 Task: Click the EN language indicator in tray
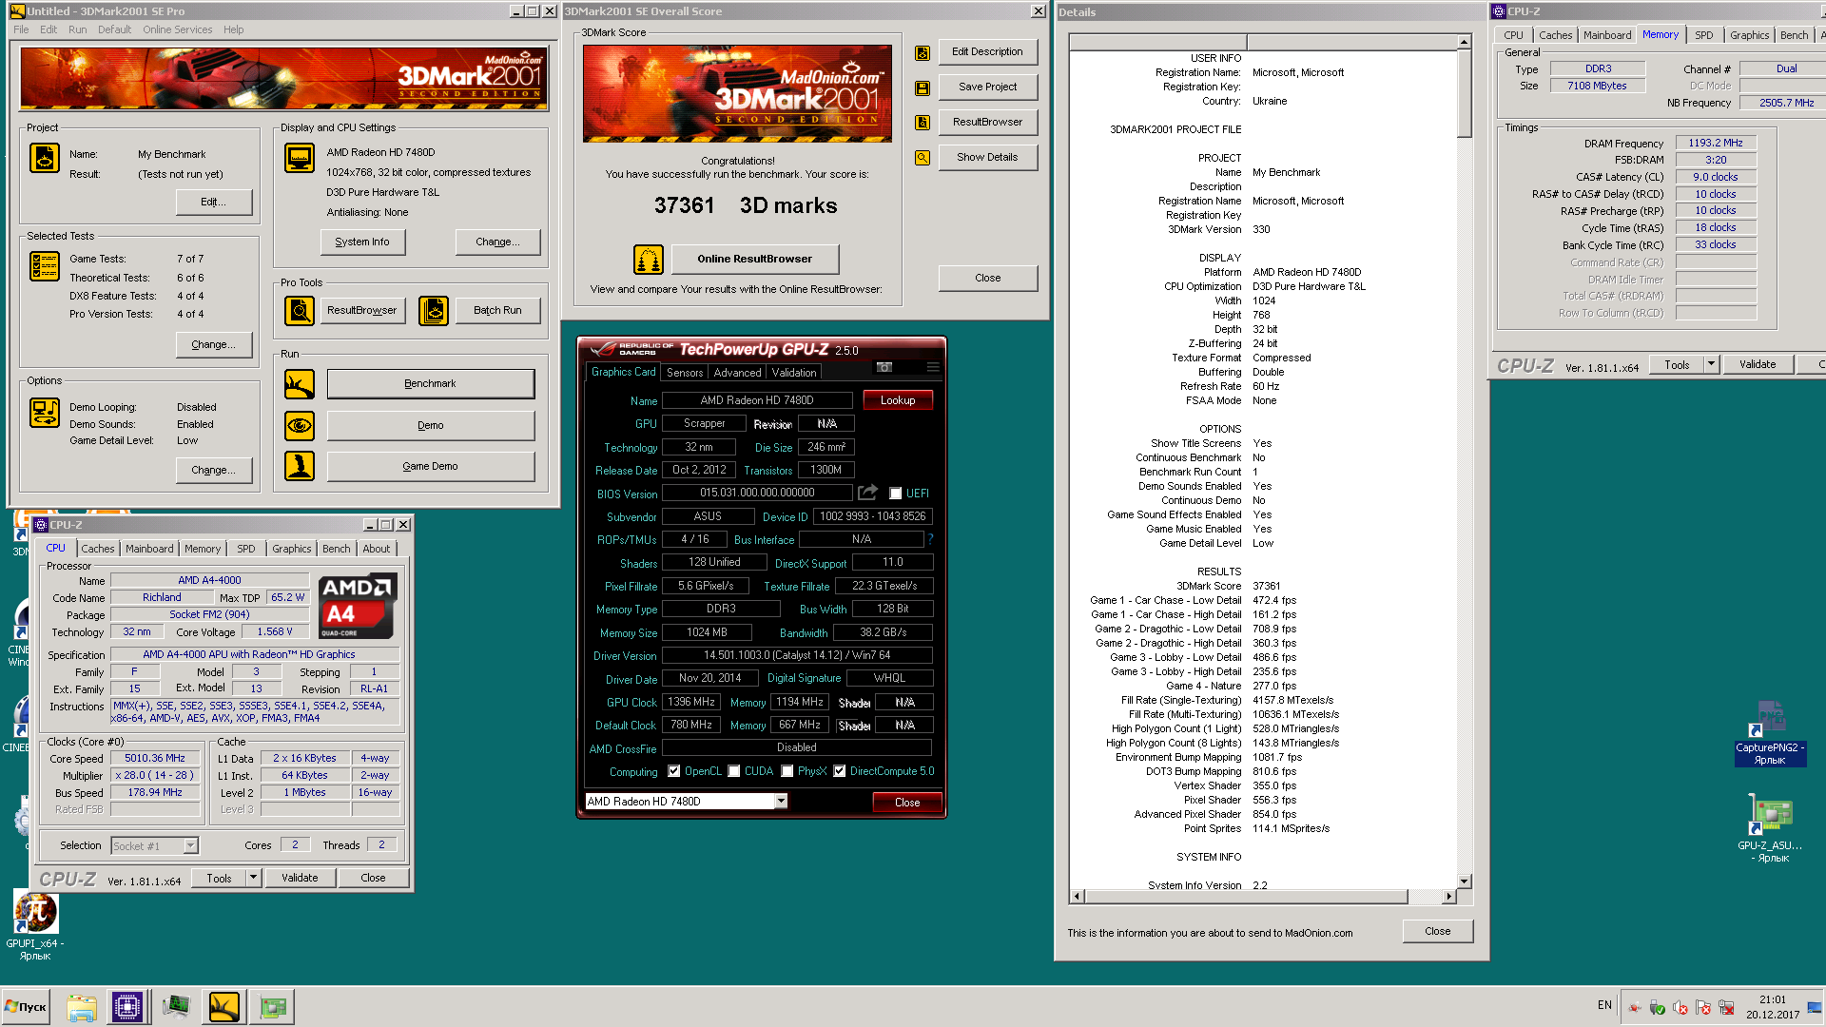pyautogui.click(x=1604, y=1005)
